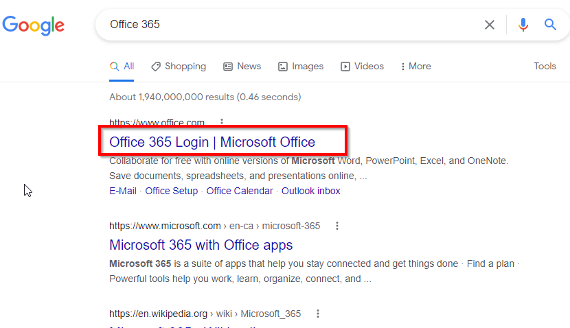Screen dimensions: 570x328
Task: Click the About 1,940,000,000 results text
Action: point(205,97)
